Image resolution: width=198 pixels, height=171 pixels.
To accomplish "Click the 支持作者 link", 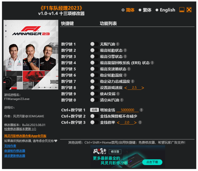I will (10, 146).
